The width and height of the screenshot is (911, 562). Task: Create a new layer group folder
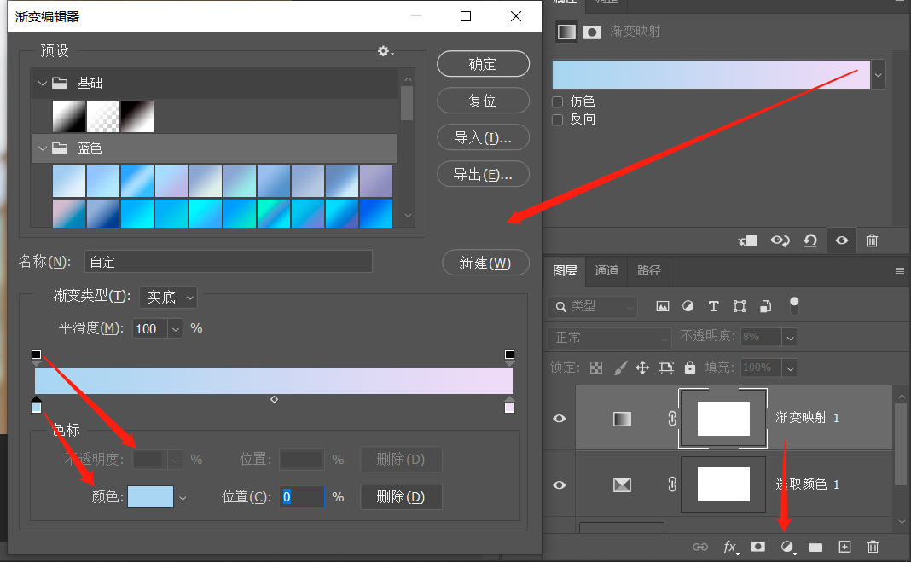tap(815, 547)
